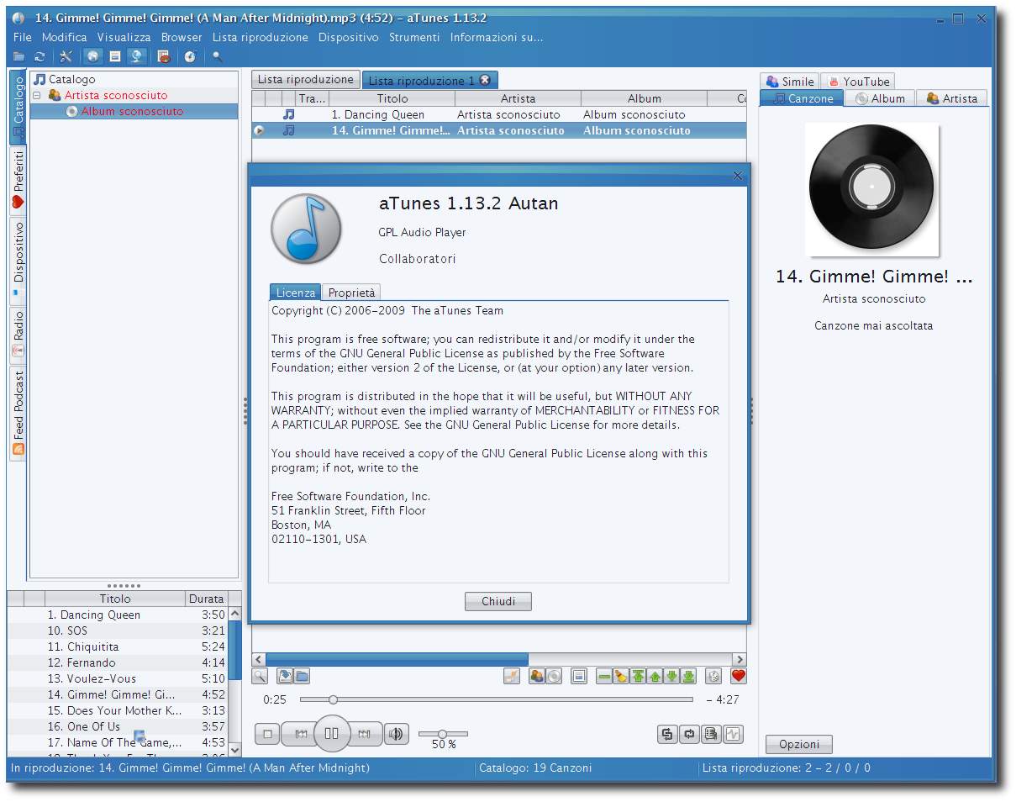Screen dimensions: 1016x802
Task: Toggle the karaoke lyrics list button
Action: coord(711,734)
